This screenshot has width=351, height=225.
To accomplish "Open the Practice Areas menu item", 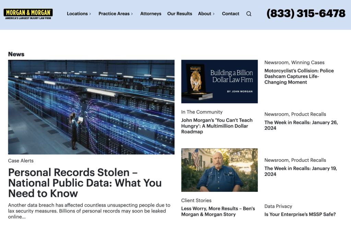I will (114, 14).
